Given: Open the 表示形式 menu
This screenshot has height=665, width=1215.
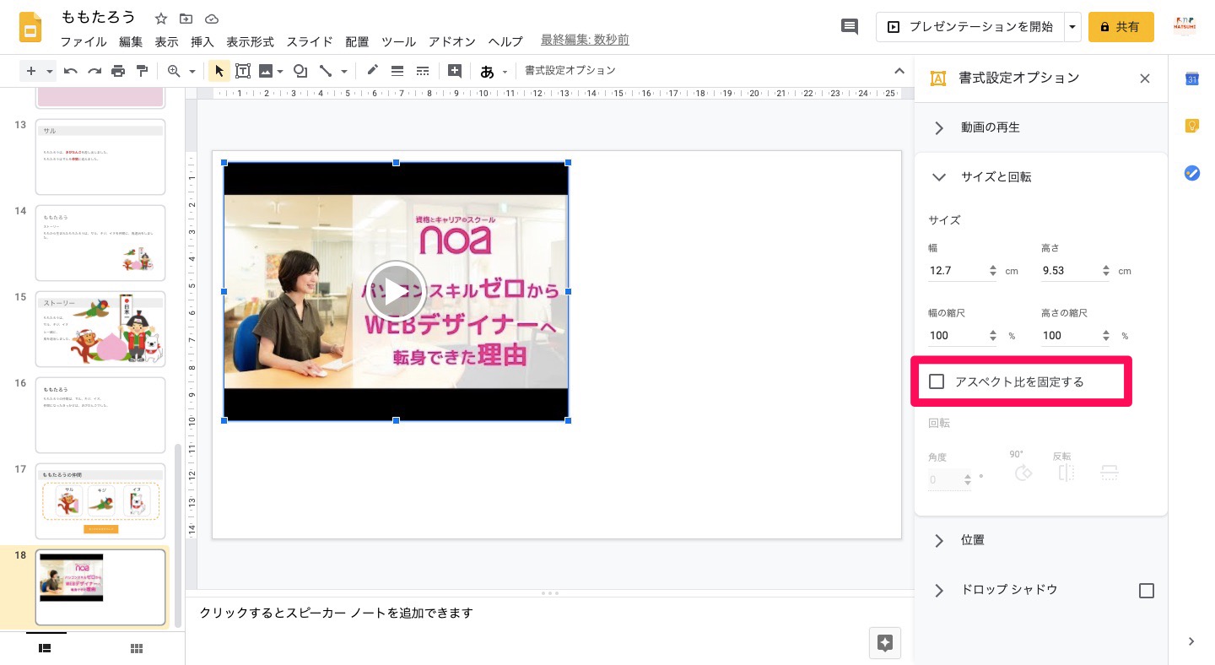Looking at the screenshot, I should (251, 41).
